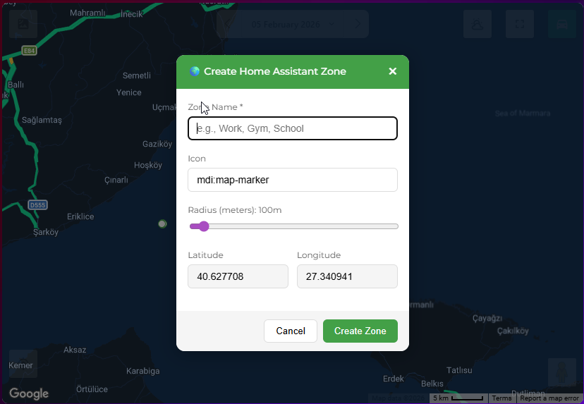
Task: Click the green Create Zone button
Action: tap(360, 331)
